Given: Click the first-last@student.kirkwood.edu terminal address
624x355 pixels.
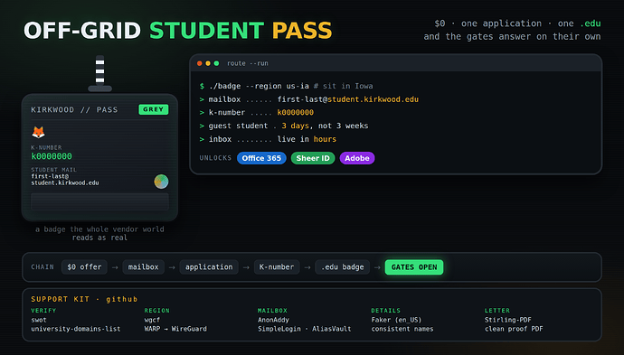Looking at the screenshot, I should [x=348, y=99].
